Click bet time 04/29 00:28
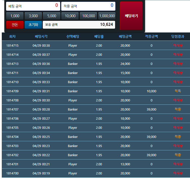This screenshot has width=190, height=179. (x=41, y=110)
